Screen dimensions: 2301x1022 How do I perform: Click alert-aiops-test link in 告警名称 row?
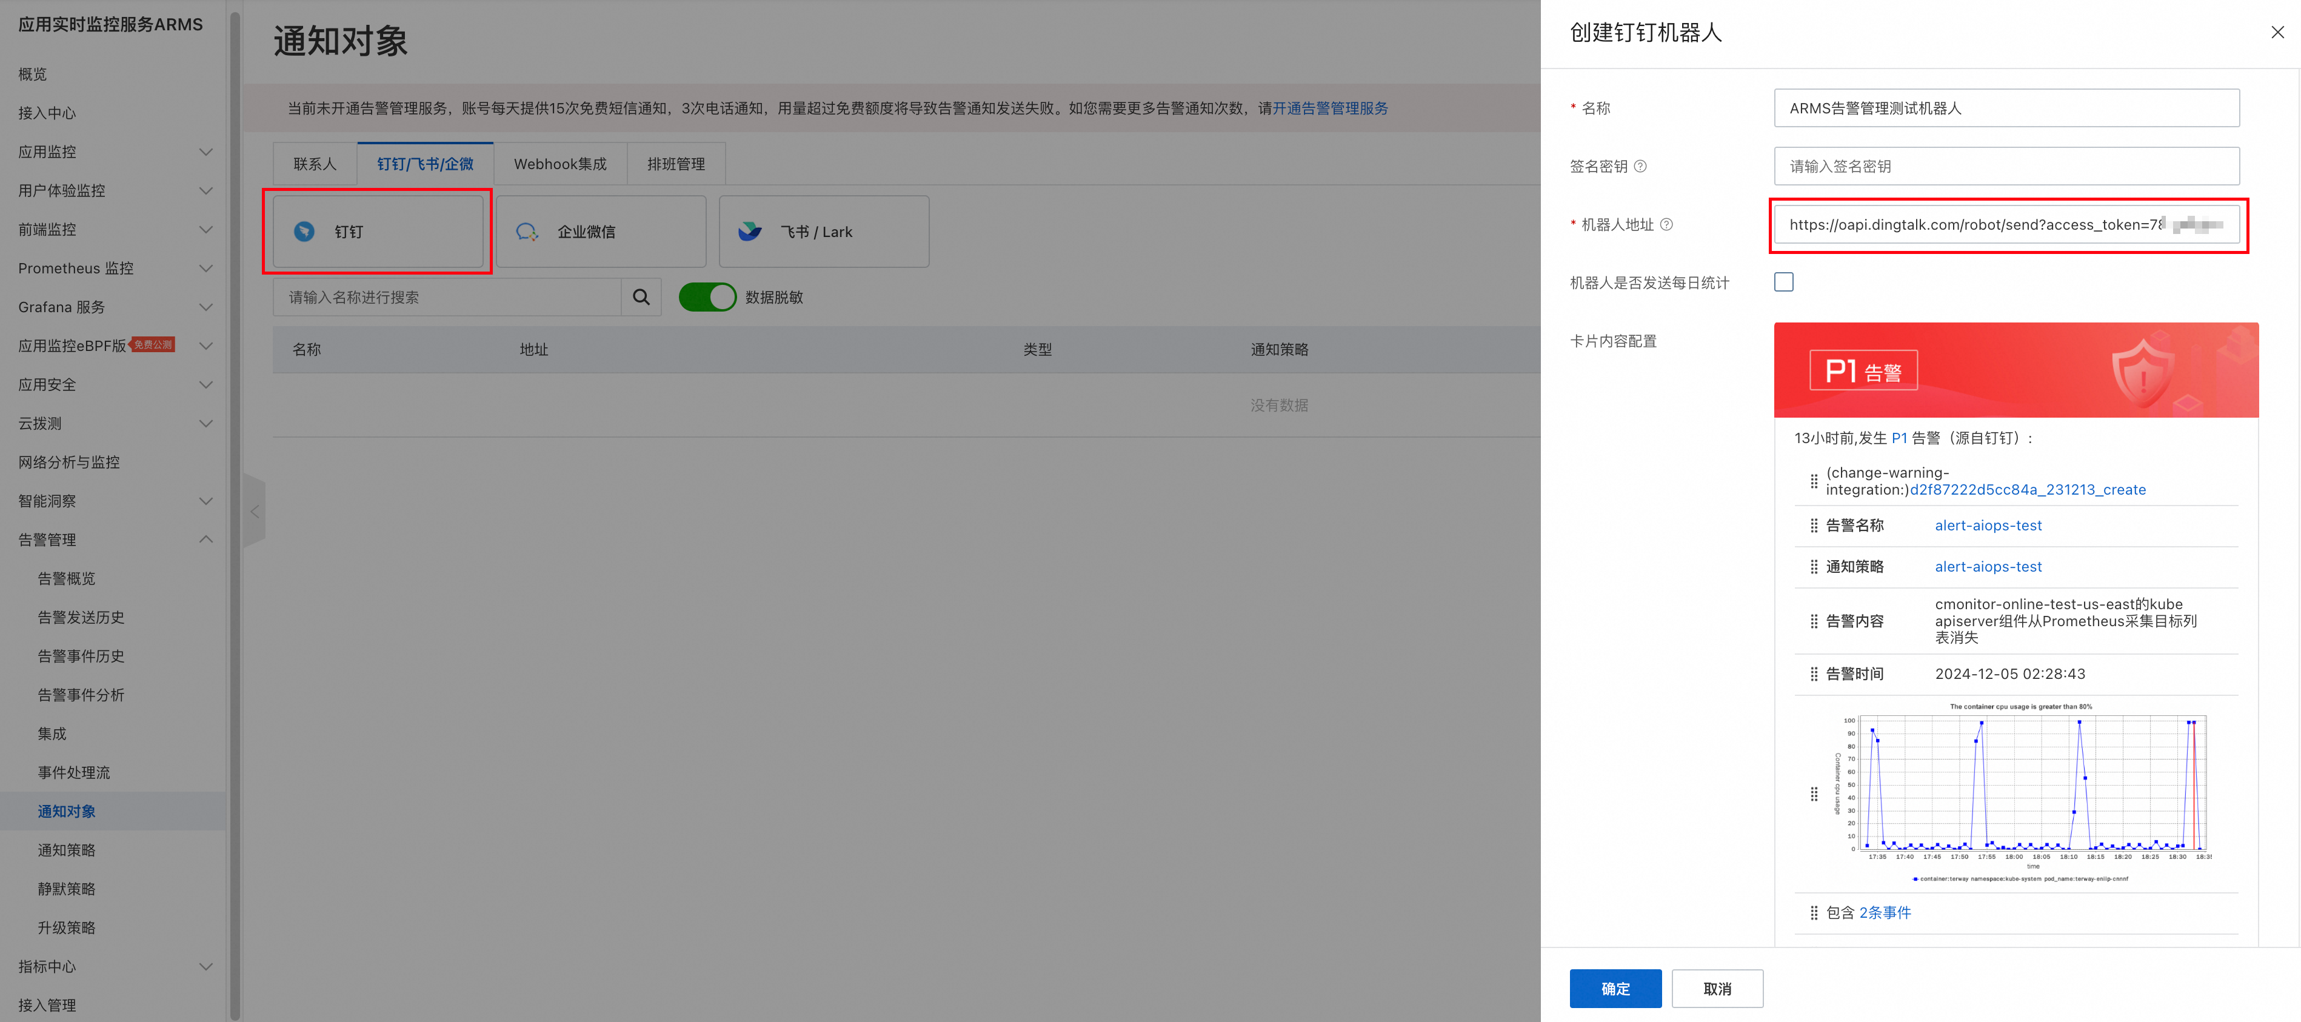(x=1988, y=526)
